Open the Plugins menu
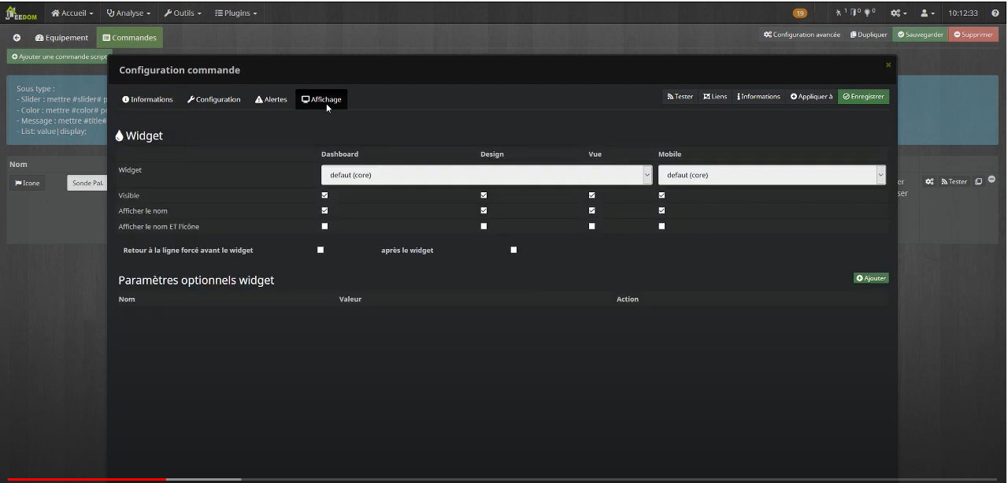 (x=236, y=13)
